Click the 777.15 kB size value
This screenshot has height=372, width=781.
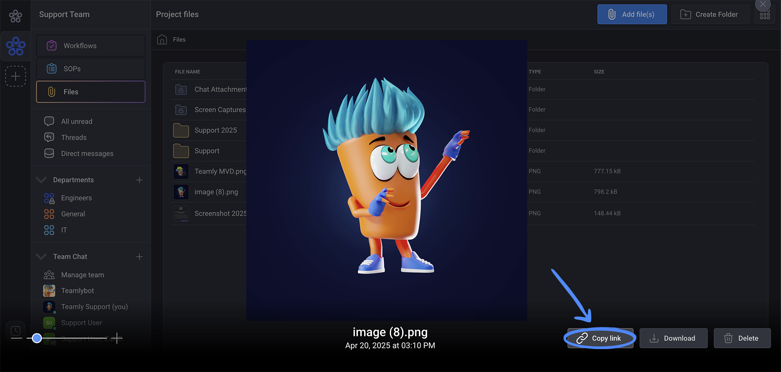[607, 171]
